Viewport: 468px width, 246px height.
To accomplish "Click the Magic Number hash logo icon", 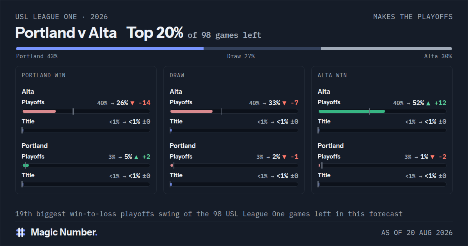I will [x=21, y=232].
